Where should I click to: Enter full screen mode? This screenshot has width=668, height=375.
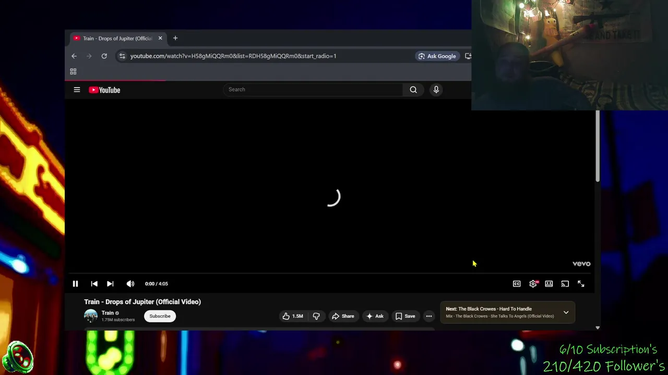click(x=581, y=284)
